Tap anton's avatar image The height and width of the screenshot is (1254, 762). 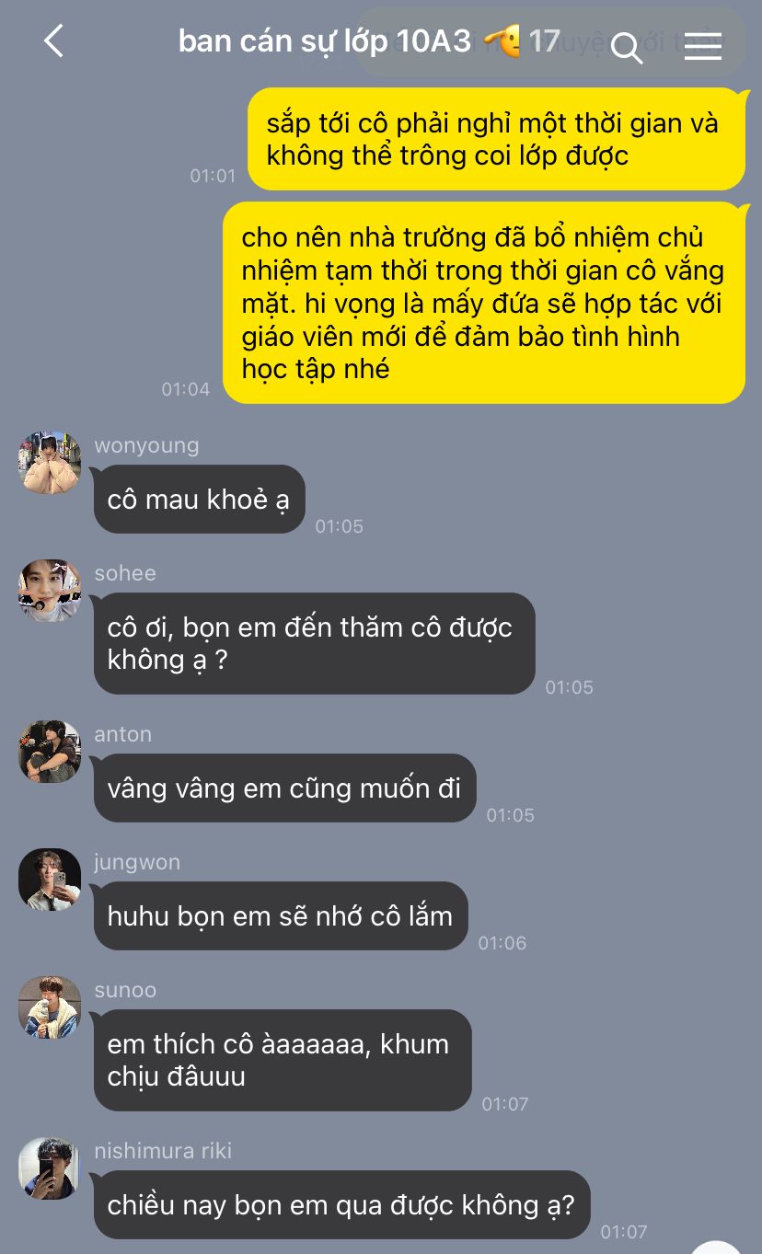[50, 752]
